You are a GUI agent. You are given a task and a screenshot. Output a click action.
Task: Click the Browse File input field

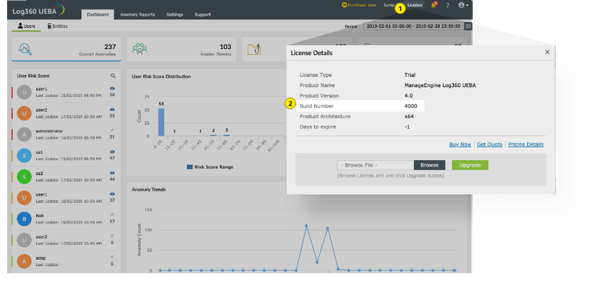[x=376, y=165]
